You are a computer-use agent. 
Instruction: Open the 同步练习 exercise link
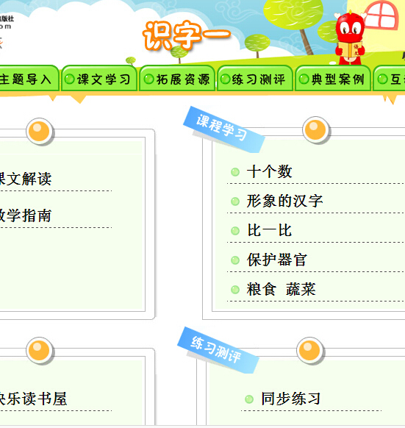coord(291,399)
